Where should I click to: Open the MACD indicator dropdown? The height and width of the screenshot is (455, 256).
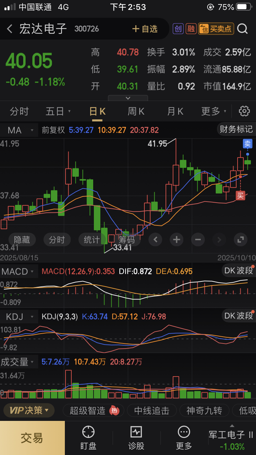point(19,271)
